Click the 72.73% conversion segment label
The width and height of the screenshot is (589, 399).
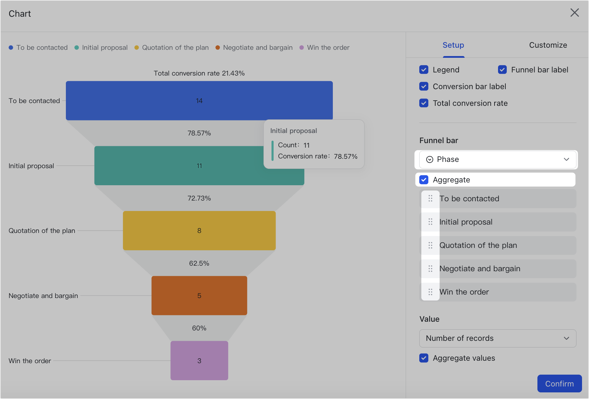point(199,198)
